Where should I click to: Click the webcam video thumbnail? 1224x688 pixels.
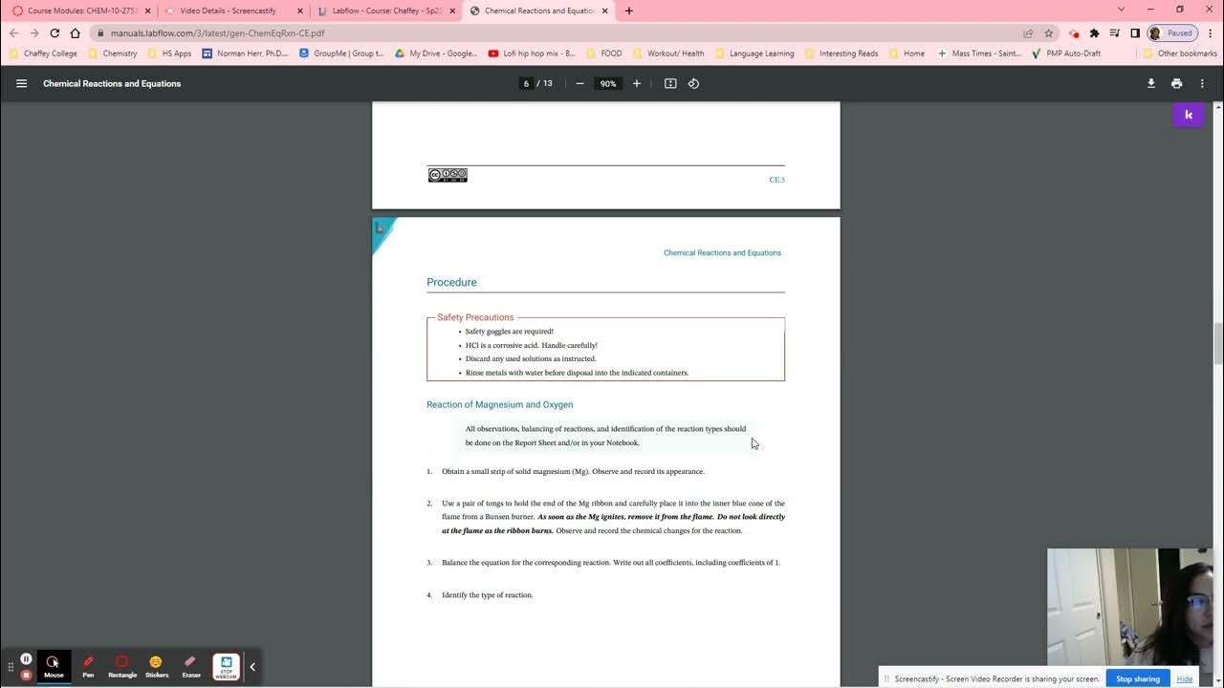[x=1129, y=606]
